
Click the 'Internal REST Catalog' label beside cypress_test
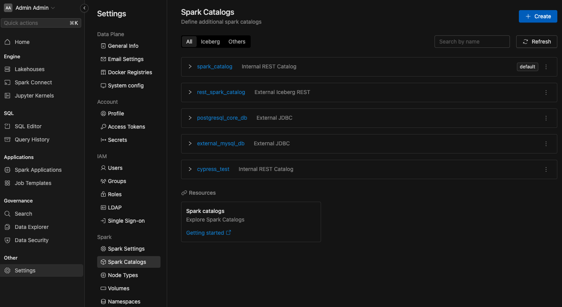tap(266, 169)
